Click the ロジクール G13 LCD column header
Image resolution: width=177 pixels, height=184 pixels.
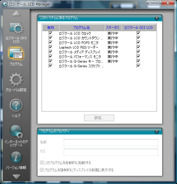click(x=139, y=28)
